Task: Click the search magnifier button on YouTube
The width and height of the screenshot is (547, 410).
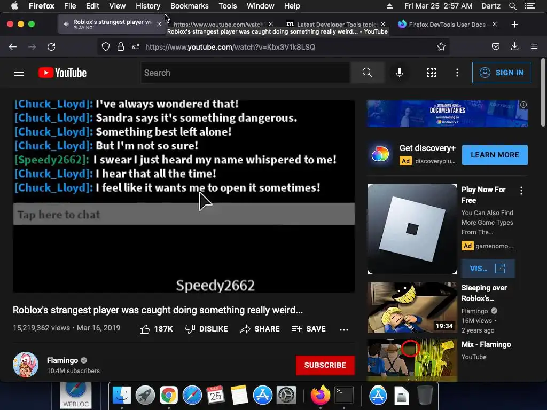Action: coord(368,73)
